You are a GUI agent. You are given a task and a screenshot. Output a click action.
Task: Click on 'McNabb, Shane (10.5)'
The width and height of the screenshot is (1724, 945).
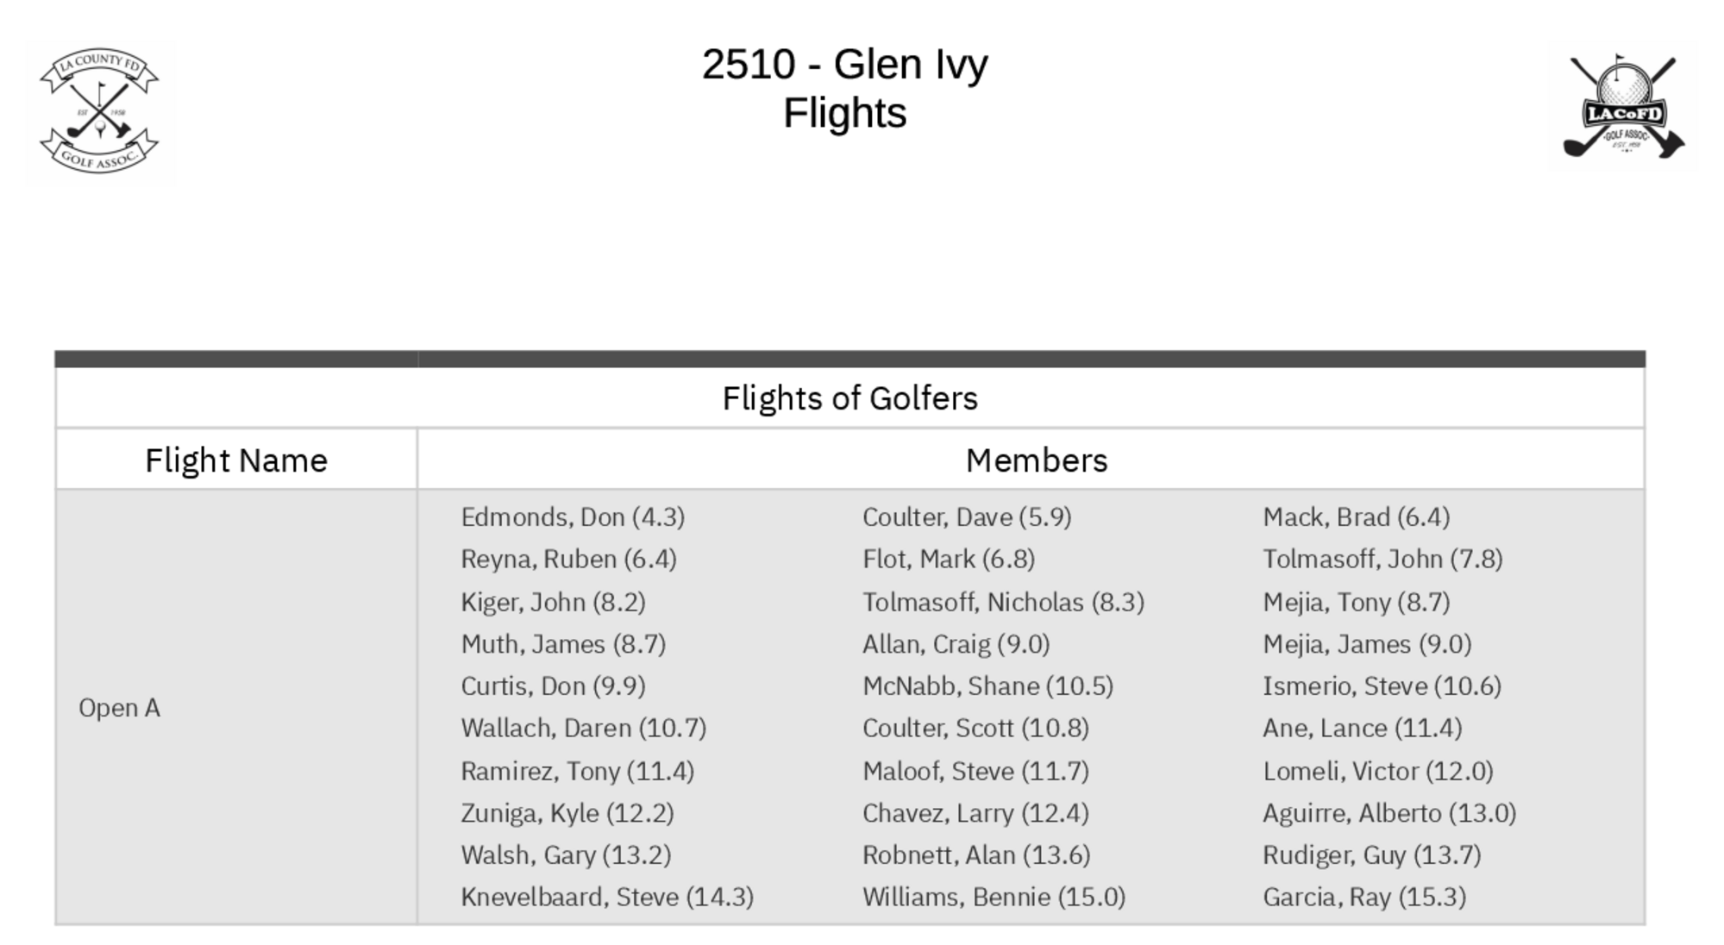pyautogui.click(x=987, y=686)
